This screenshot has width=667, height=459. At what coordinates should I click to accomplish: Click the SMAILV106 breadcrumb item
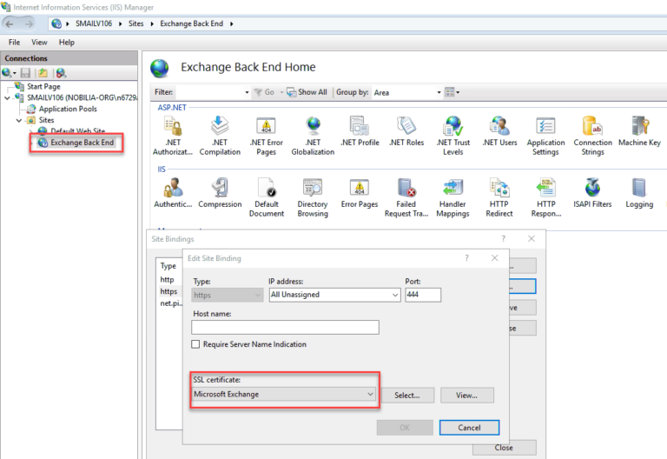[x=94, y=23]
